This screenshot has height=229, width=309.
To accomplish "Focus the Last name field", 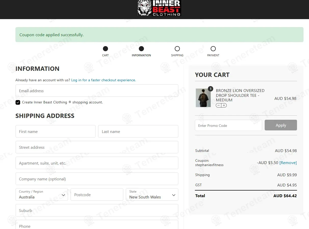I will click(x=138, y=131).
